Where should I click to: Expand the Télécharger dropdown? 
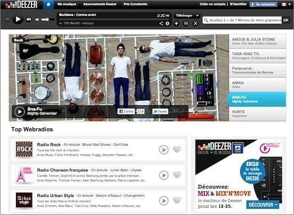[187, 15]
